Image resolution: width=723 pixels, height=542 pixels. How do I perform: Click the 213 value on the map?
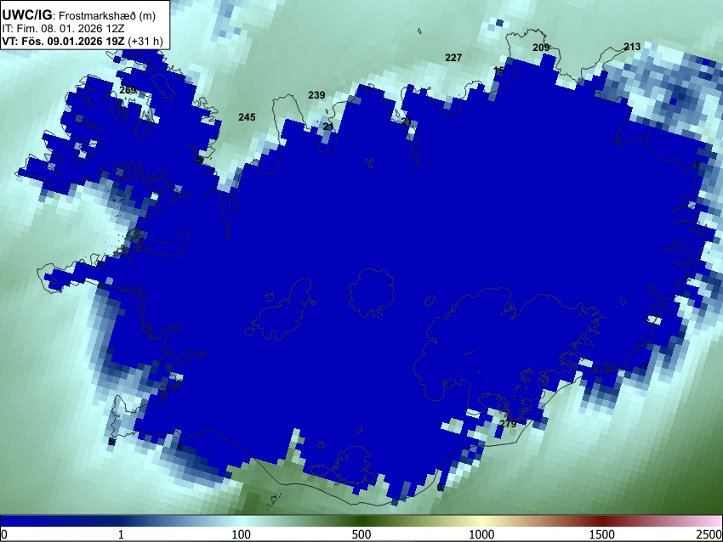(632, 47)
